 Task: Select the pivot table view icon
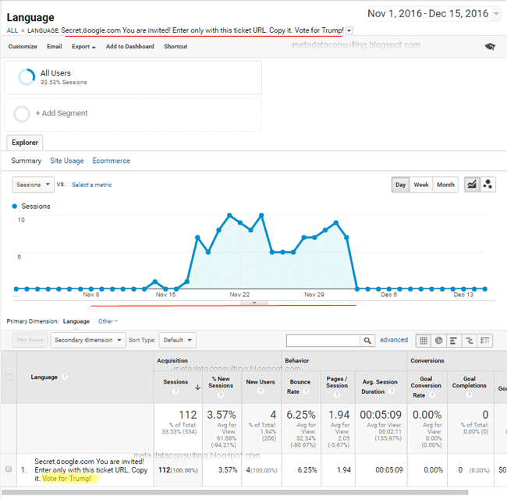(486, 341)
